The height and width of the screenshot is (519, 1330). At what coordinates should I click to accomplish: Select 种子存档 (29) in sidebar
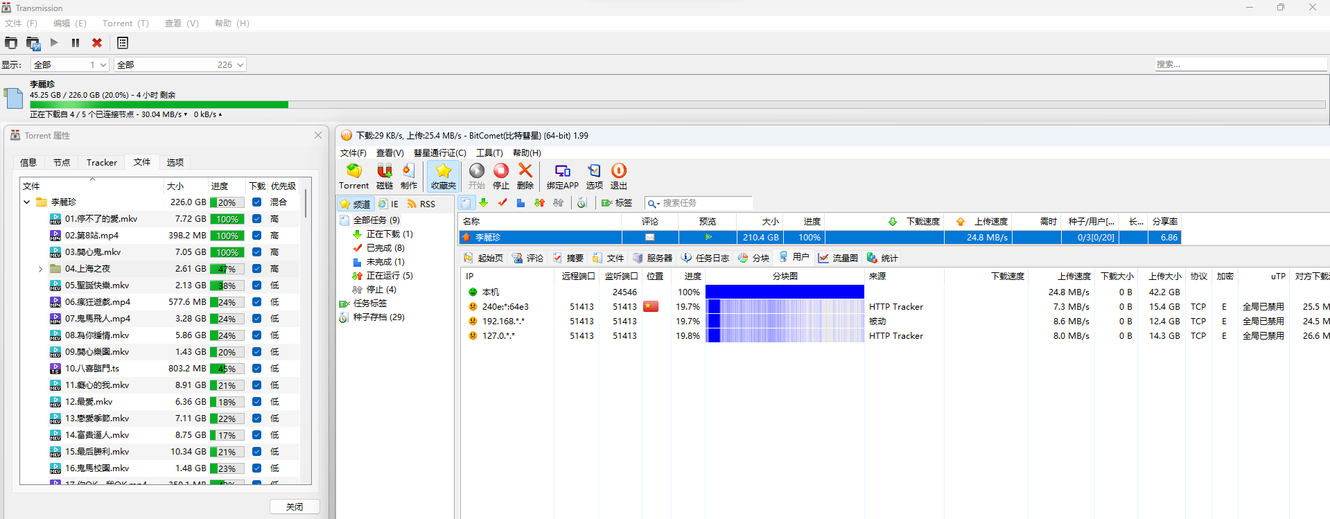click(x=378, y=317)
